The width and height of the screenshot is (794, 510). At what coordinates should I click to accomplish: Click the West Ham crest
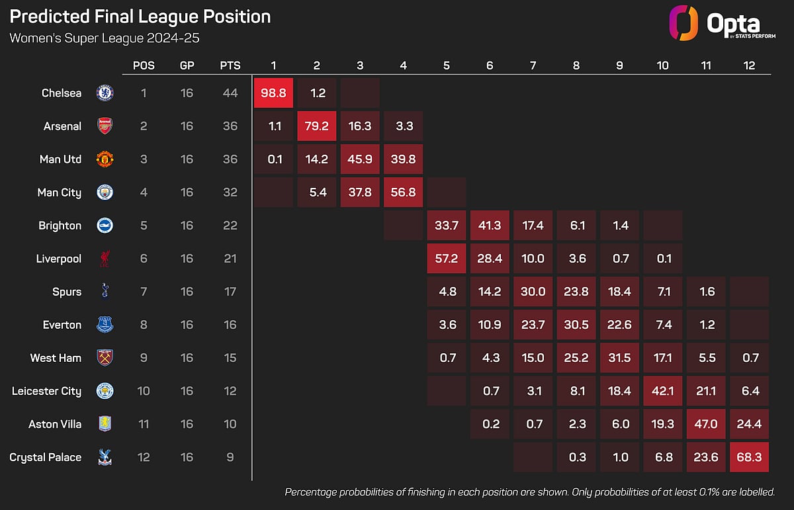105,358
